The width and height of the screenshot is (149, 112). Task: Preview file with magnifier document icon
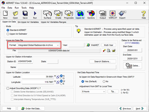pyautogui.click(x=109, y=50)
